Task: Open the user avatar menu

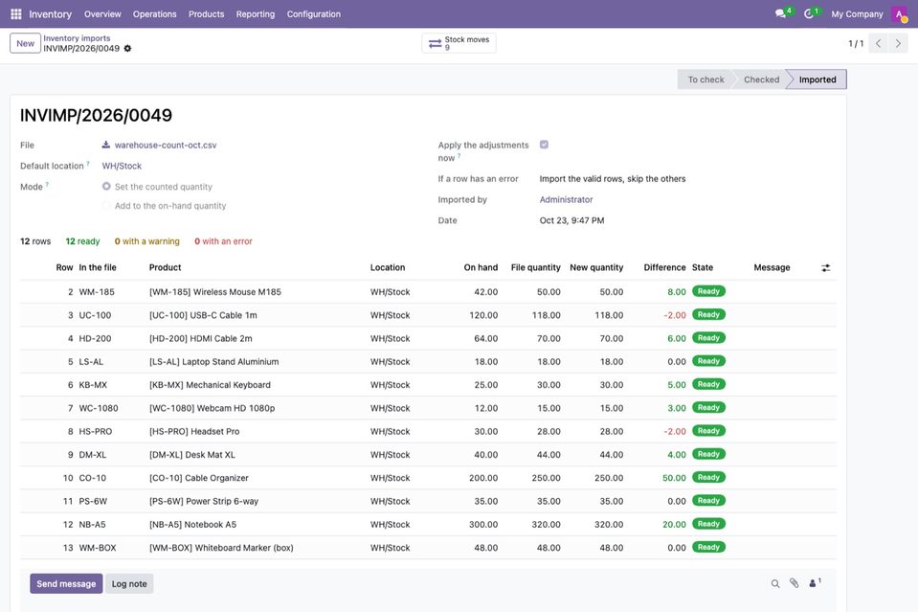Action: tap(899, 14)
